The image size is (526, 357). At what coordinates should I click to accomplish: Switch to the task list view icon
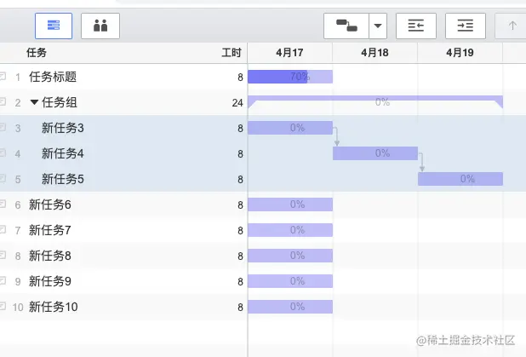[54, 26]
